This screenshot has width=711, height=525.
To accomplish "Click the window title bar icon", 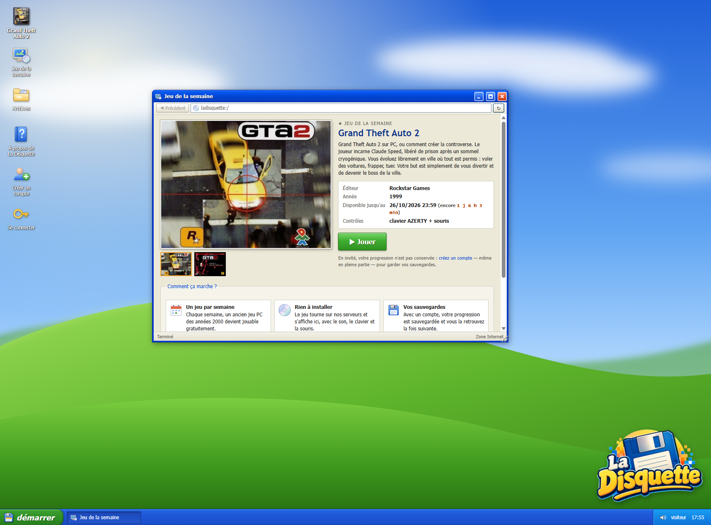I will point(158,96).
